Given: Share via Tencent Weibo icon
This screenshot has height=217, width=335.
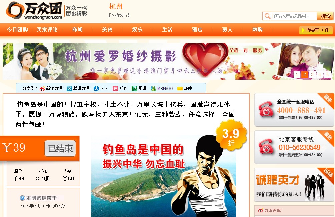Looking at the screenshot, I should tap(69, 89).
